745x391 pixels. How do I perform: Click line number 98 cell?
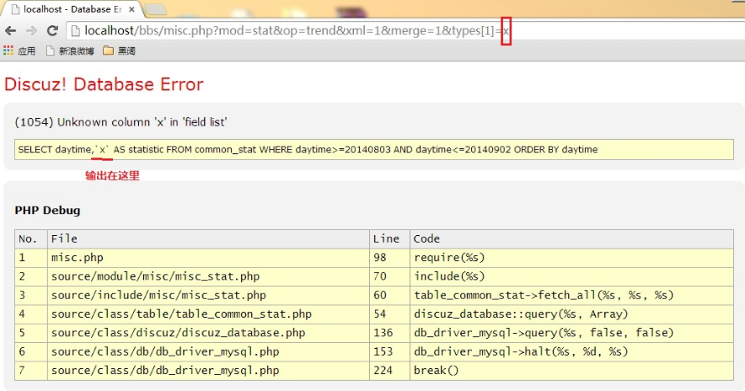389,258
